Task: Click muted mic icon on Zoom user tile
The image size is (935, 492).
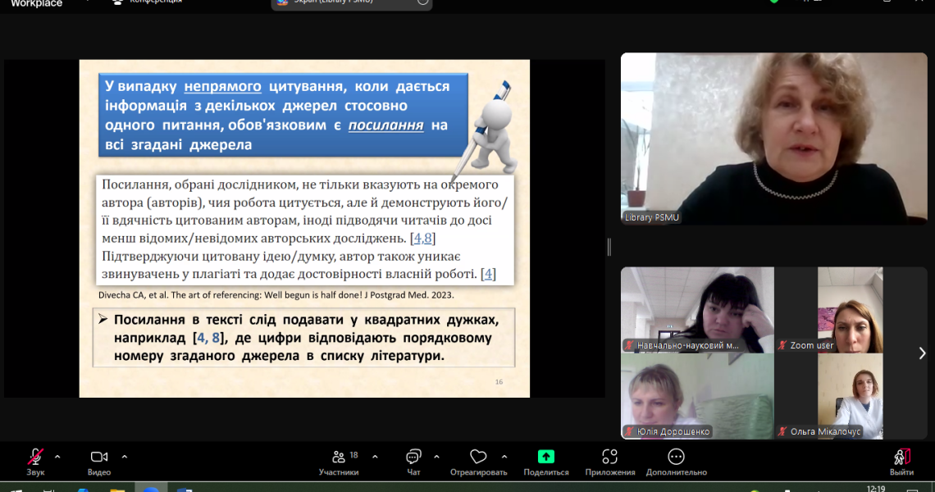Action: click(x=783, y=345)
